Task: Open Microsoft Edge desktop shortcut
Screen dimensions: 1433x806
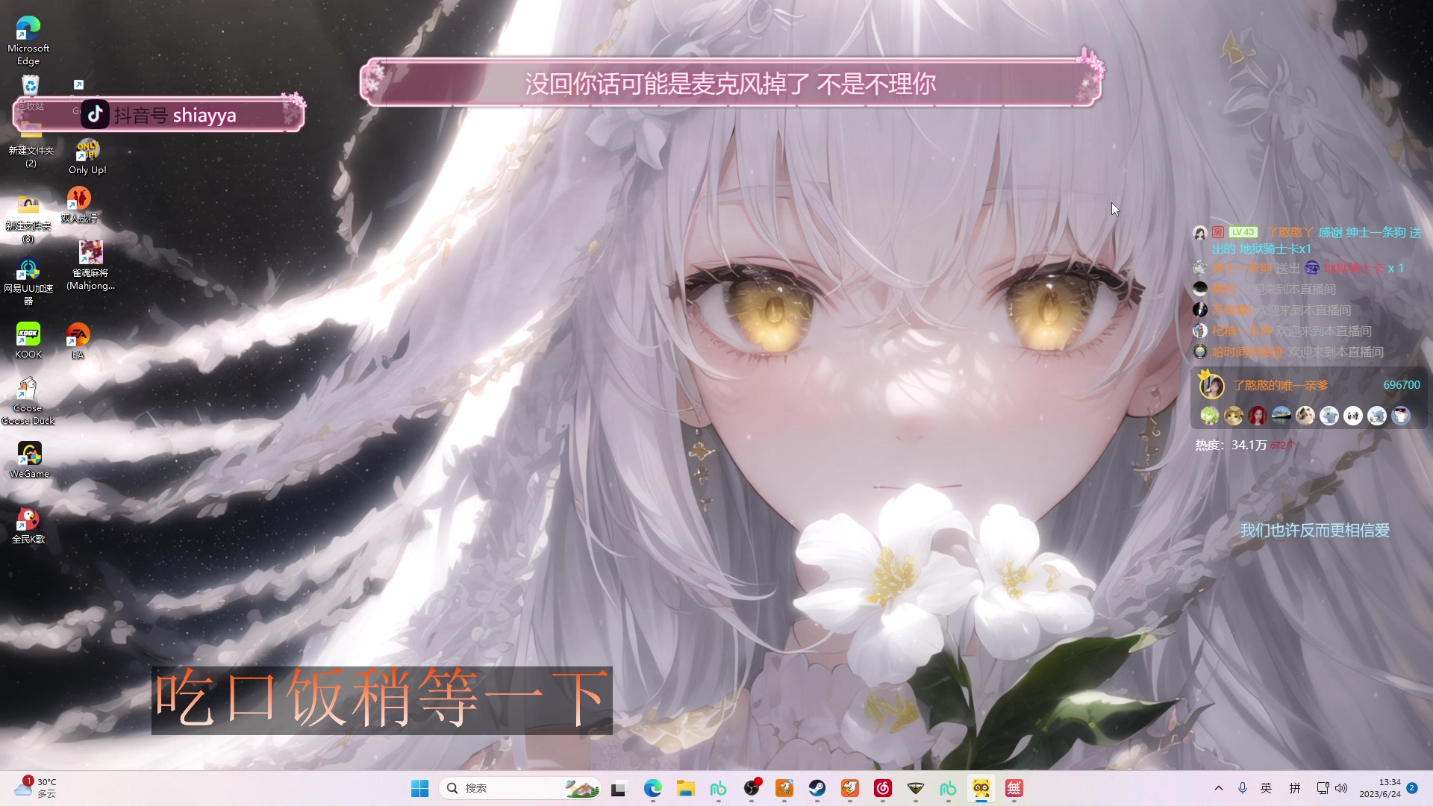Action: coord(28,40)
